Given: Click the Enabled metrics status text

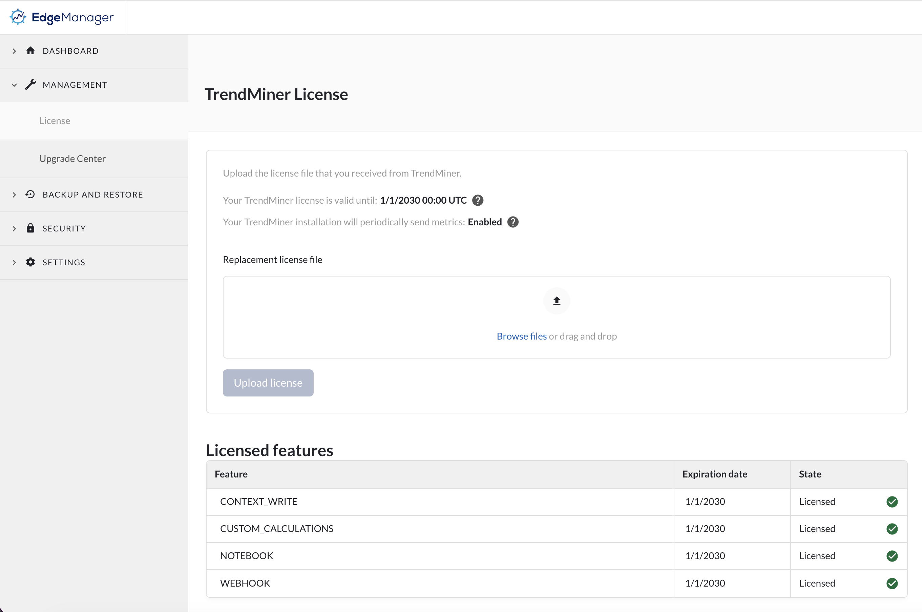Looking at the screenshot, I should tap(485, 222).
